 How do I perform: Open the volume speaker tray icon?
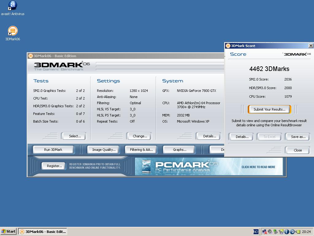[x=270, y=232]
